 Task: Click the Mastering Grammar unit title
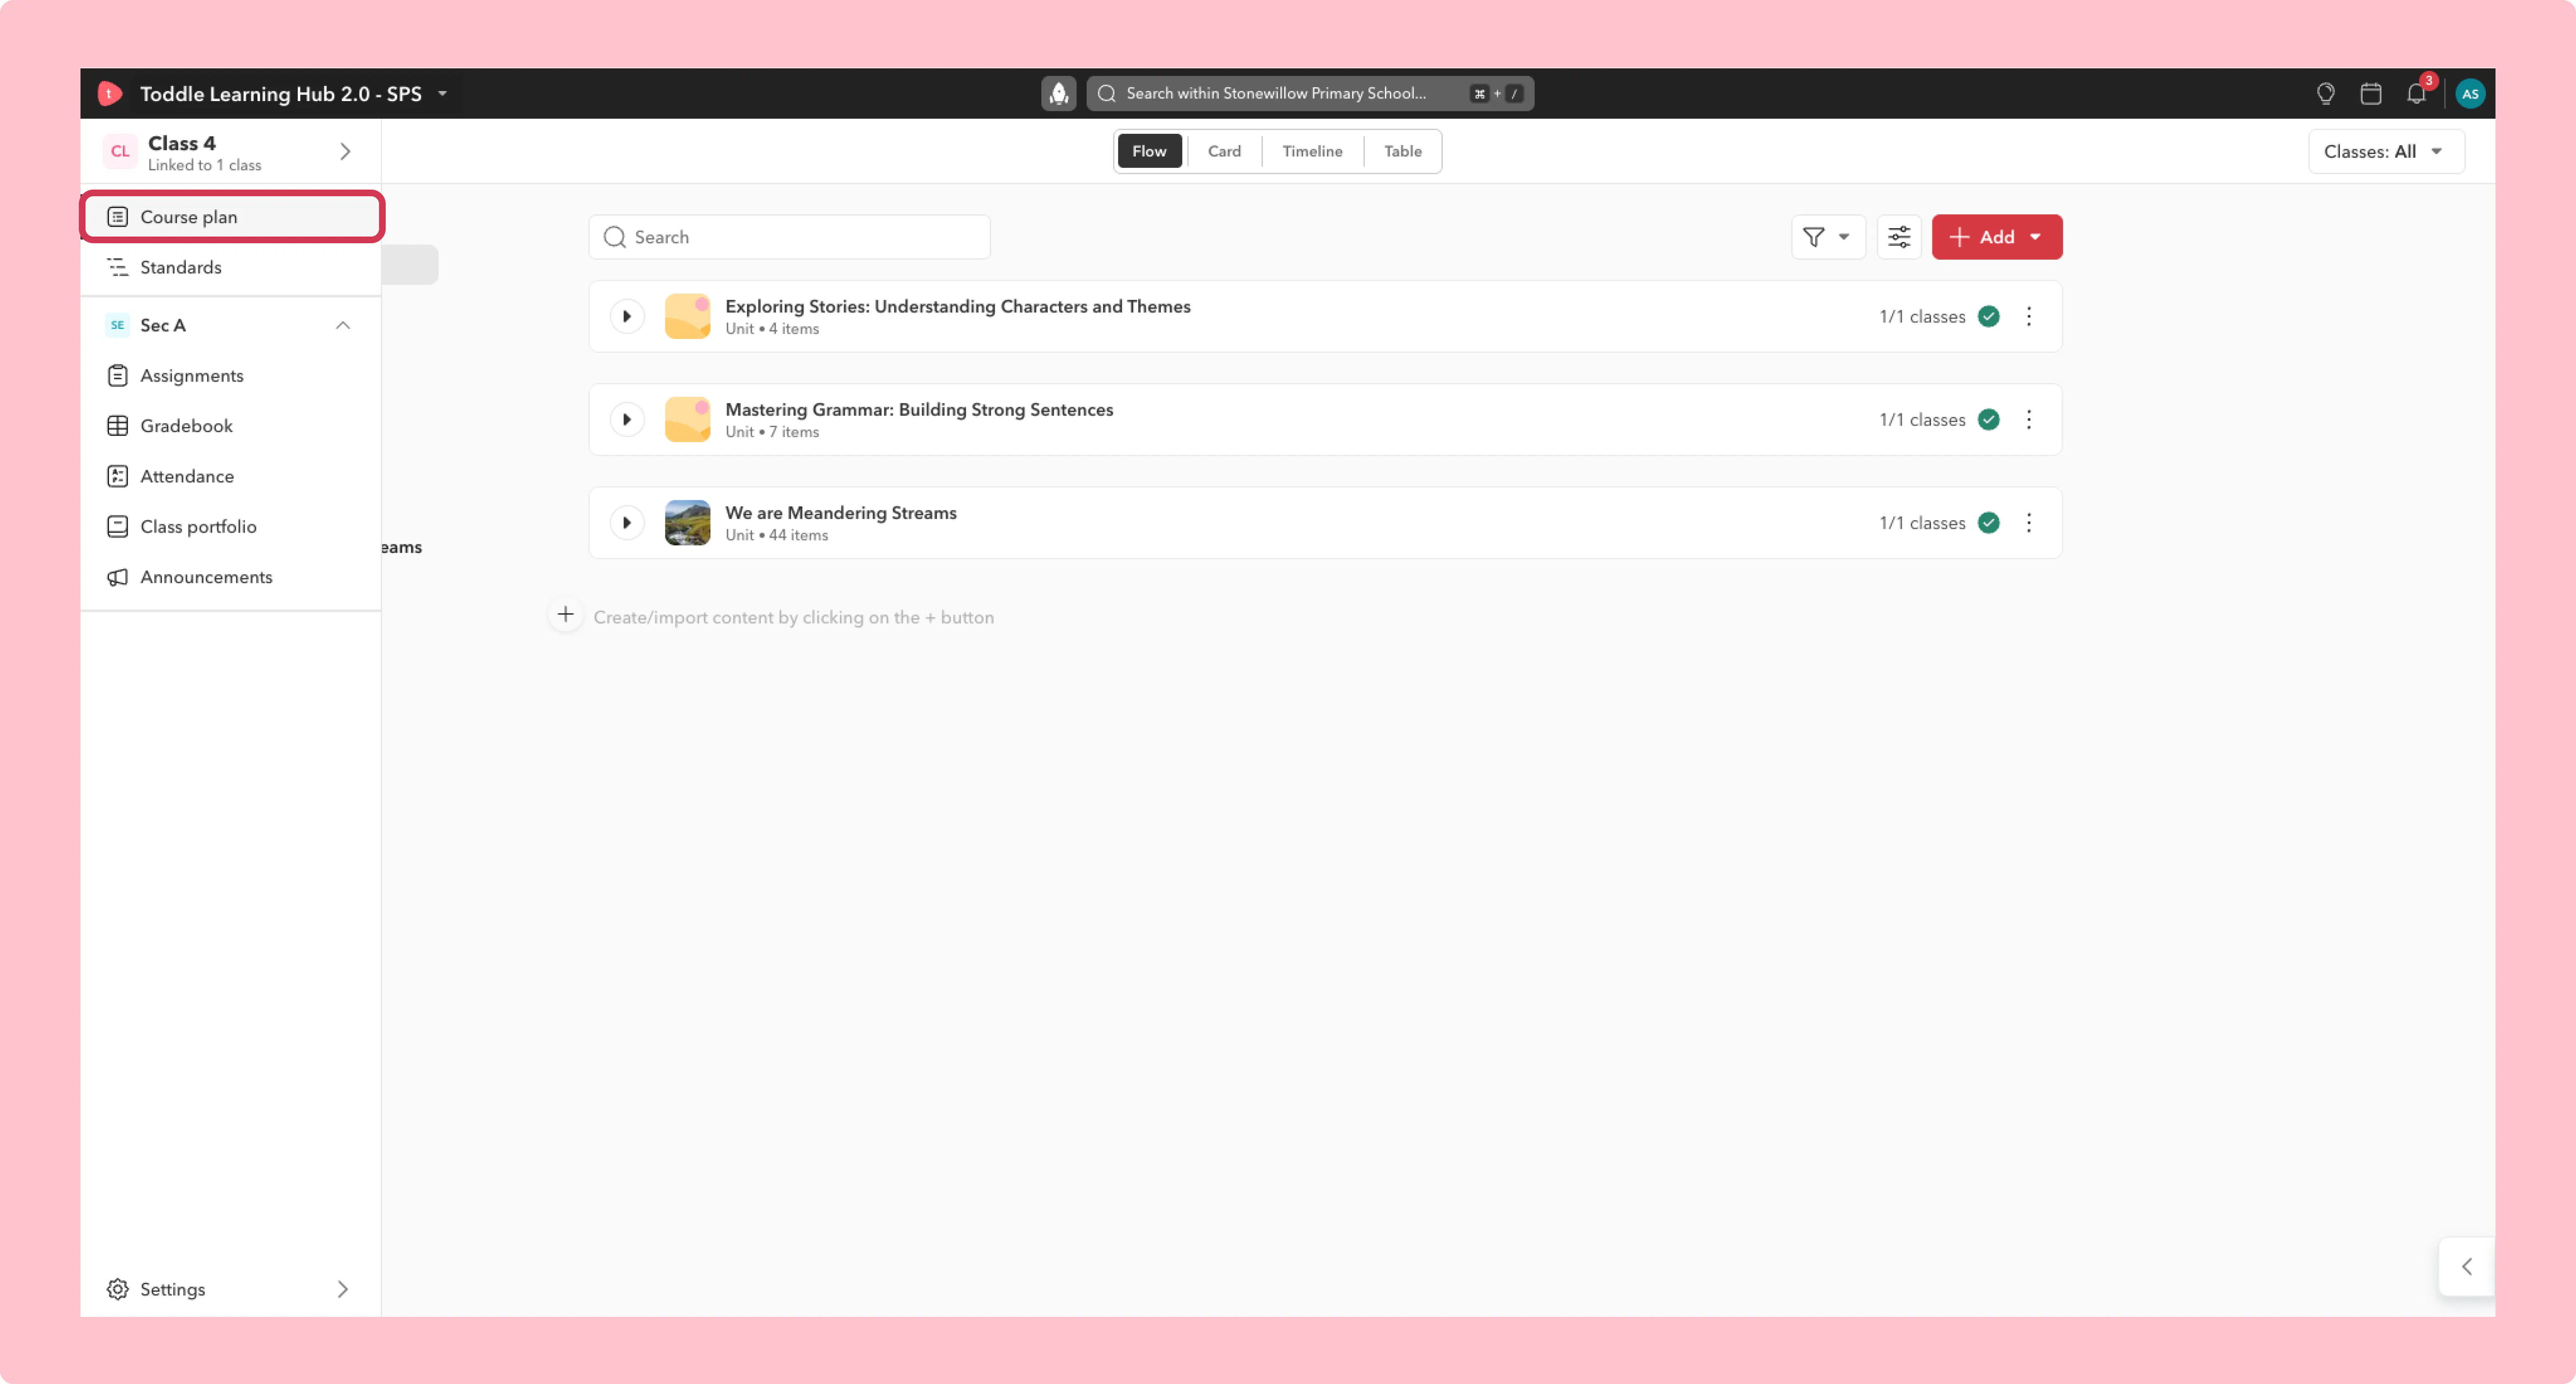tap(919, 410)
